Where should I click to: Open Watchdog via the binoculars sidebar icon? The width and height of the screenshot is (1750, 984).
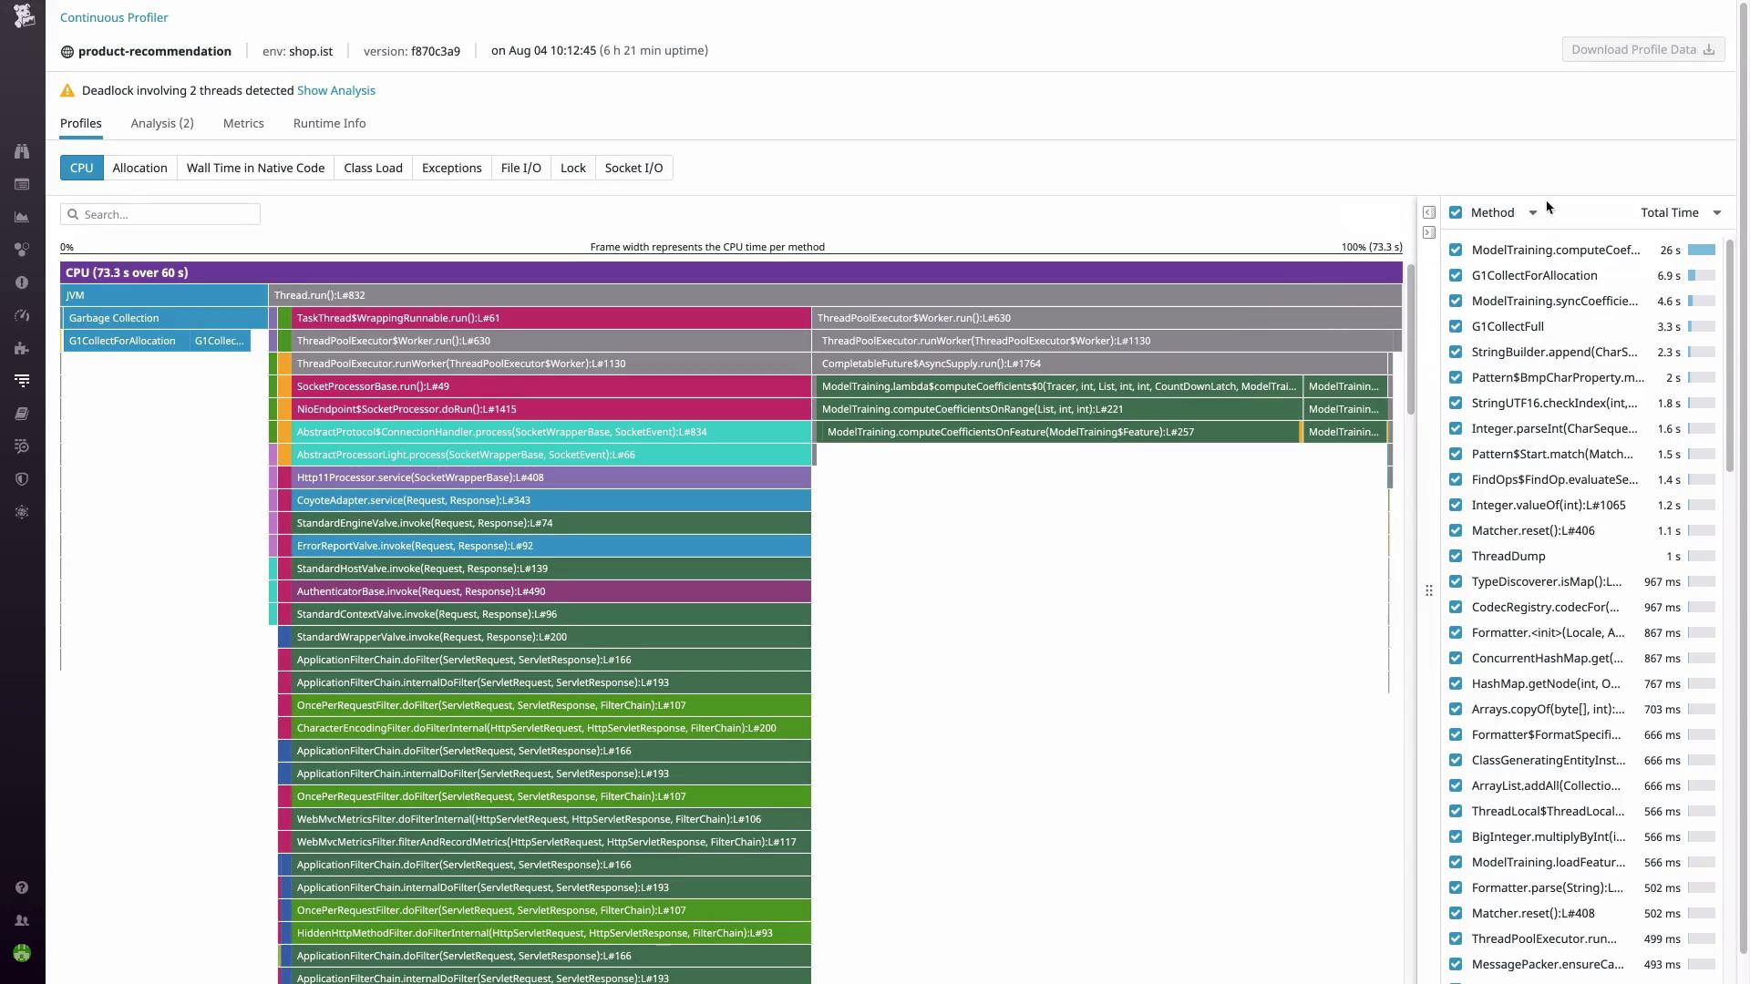pos(22,151)
